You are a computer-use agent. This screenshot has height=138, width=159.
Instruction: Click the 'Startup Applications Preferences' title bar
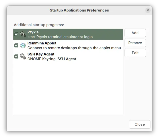pos(79,10)
